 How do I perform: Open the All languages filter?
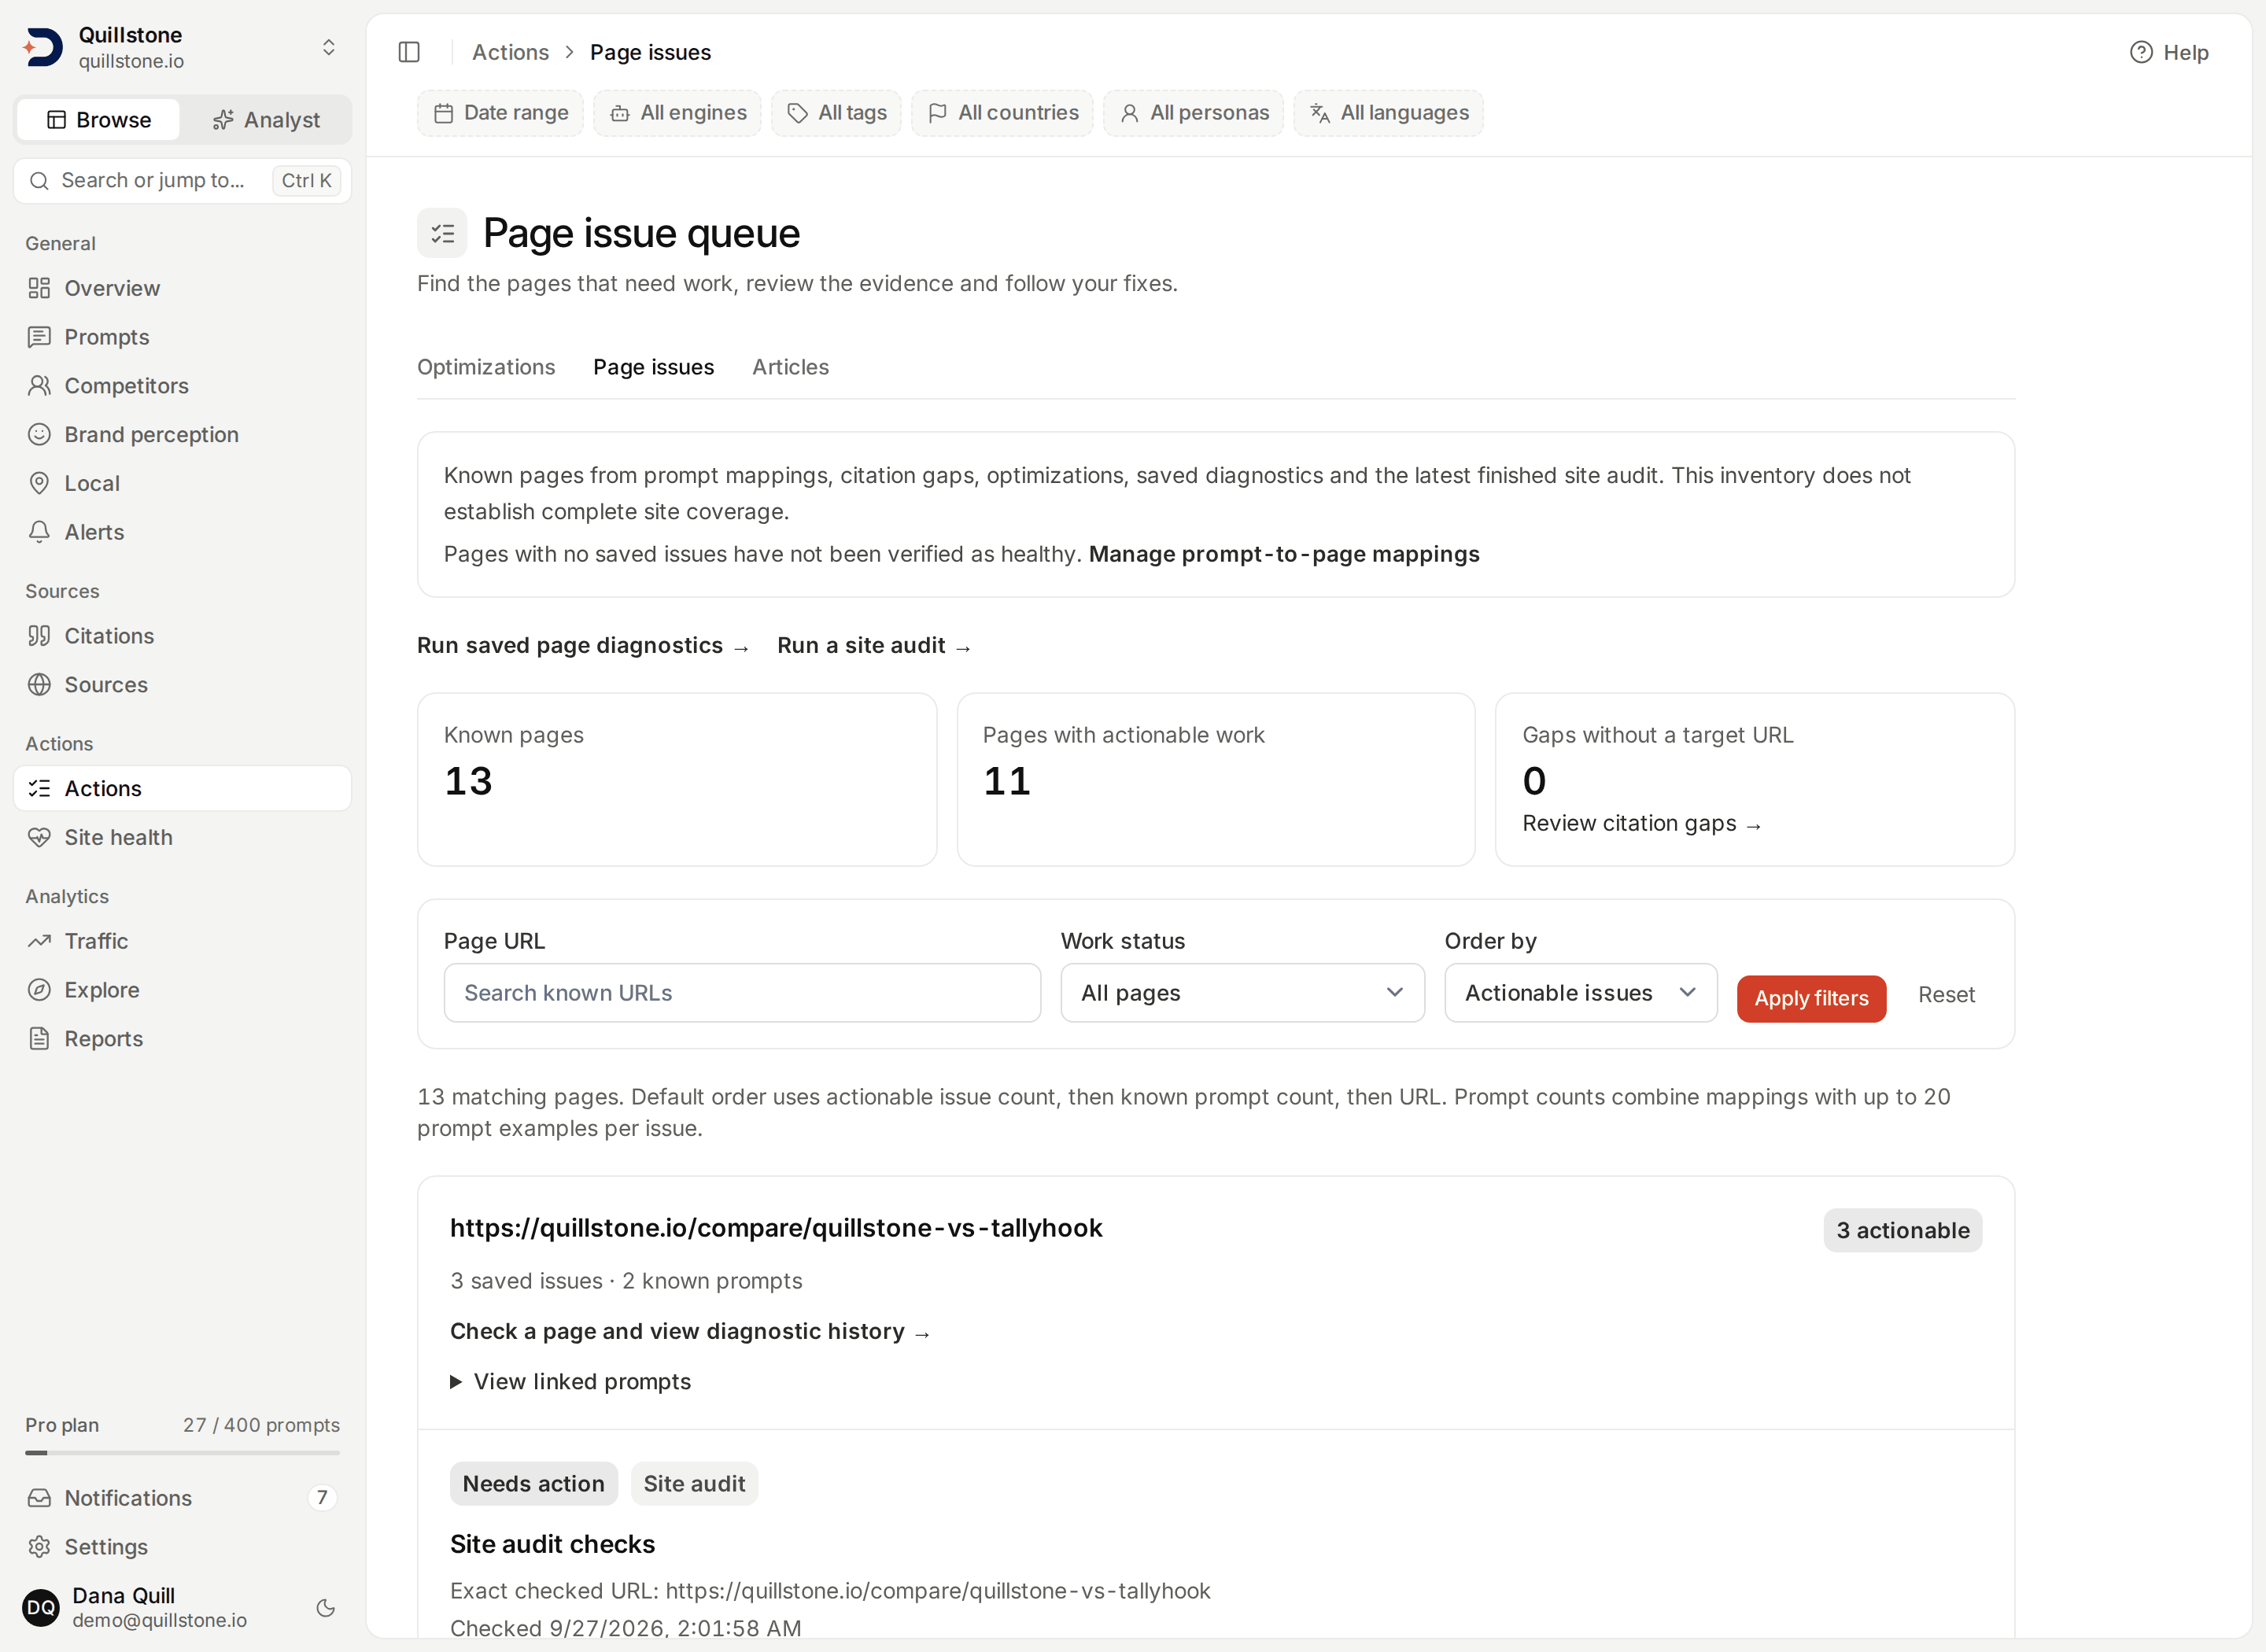point(1388,113)
